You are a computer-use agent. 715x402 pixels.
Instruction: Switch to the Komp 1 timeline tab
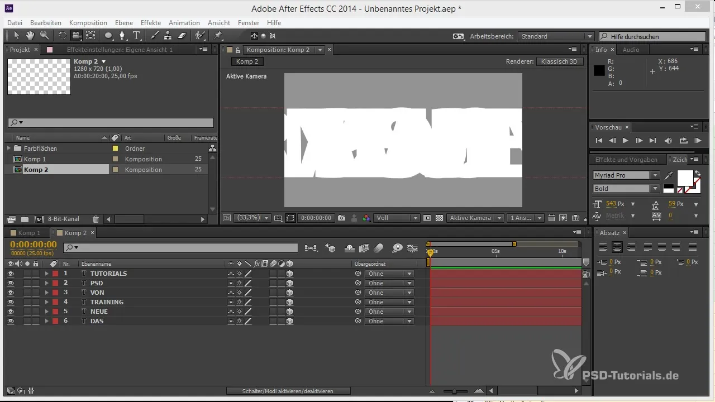coord(29,233)
